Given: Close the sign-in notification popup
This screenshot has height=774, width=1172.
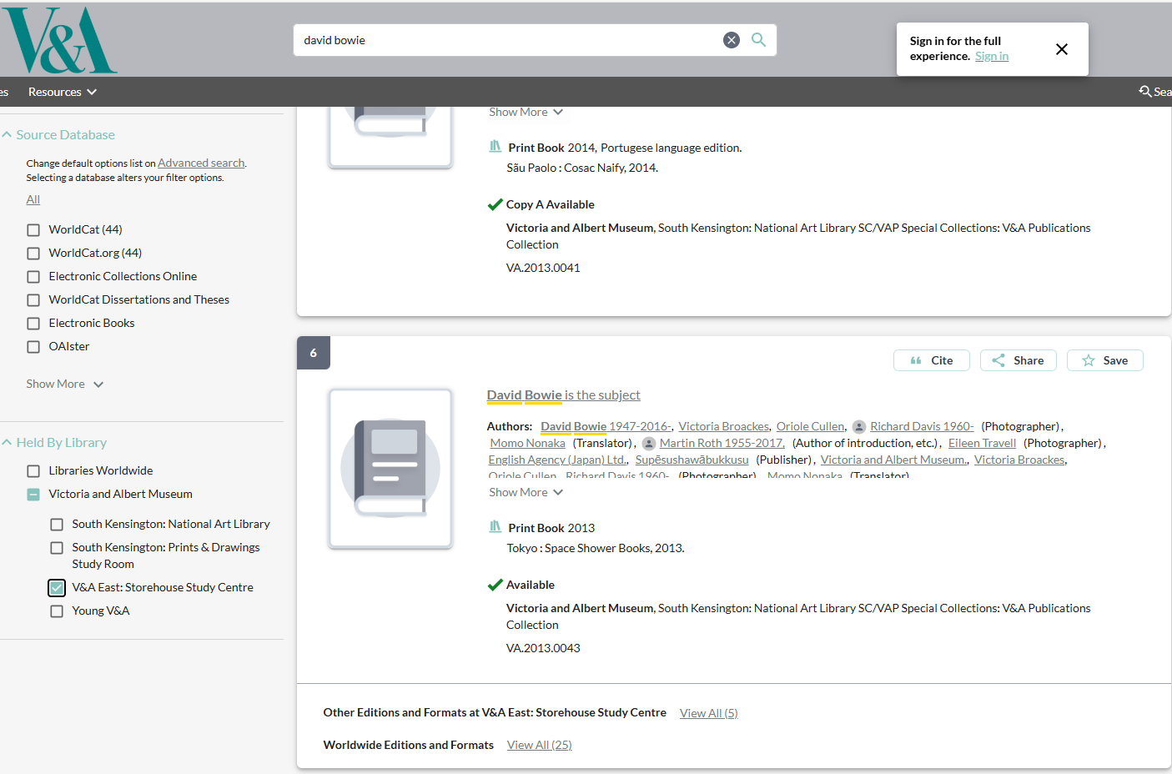Looking at the screenshot, I should (x=1061, y=49).
